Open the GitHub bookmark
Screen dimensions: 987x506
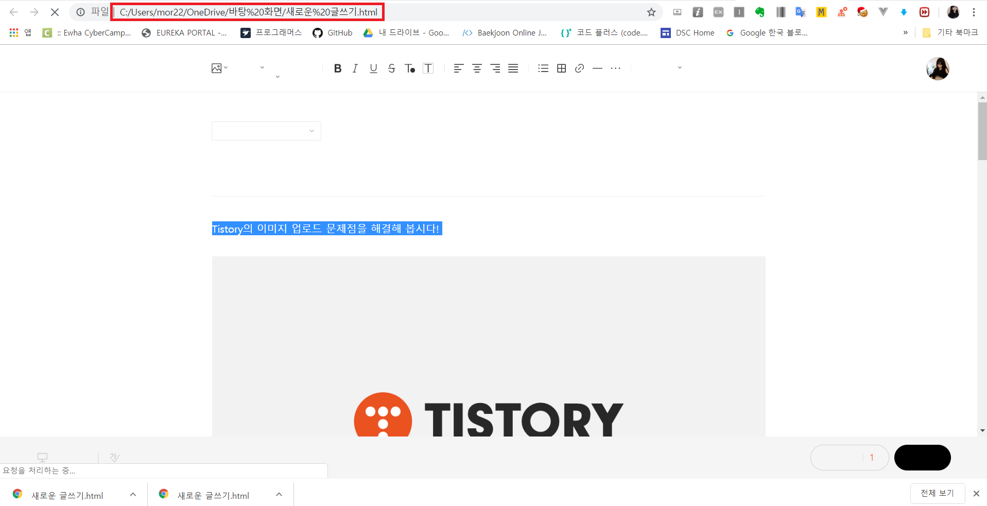[333, 32]
